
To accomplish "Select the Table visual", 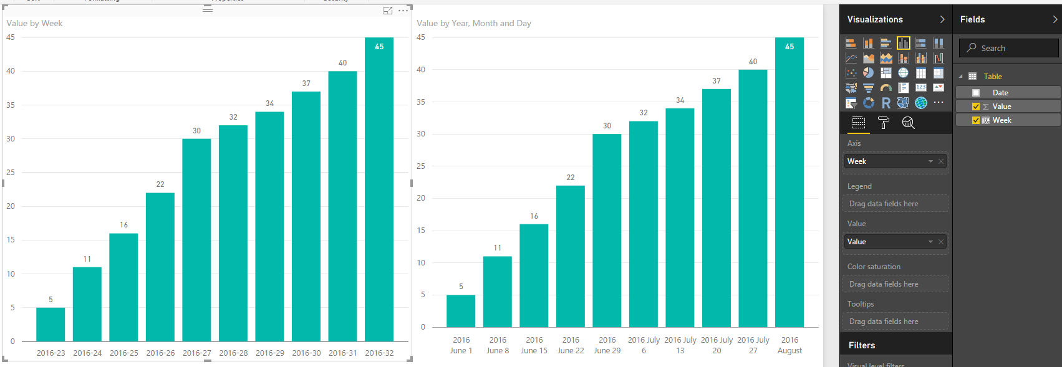I will point(920,73).
